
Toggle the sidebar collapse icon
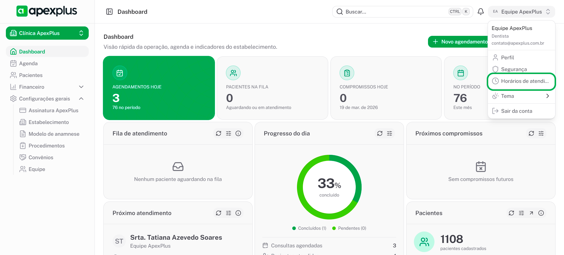point(109,12)
